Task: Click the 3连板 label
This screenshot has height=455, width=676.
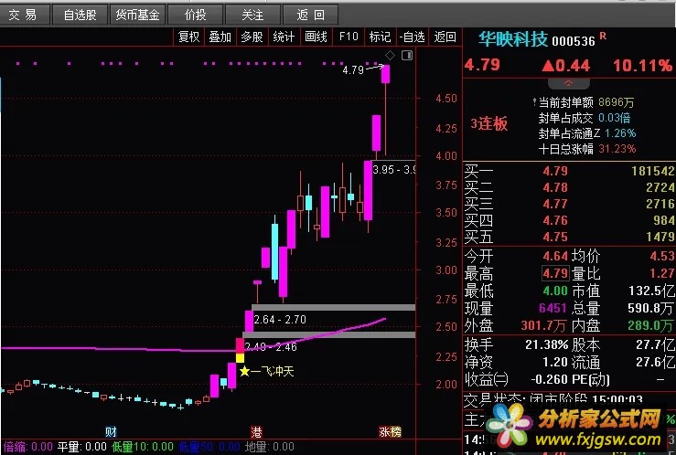Action: pyautogui.click(x=489, y=124)
